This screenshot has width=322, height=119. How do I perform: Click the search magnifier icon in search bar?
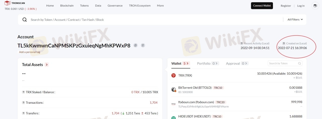point(24,20)
